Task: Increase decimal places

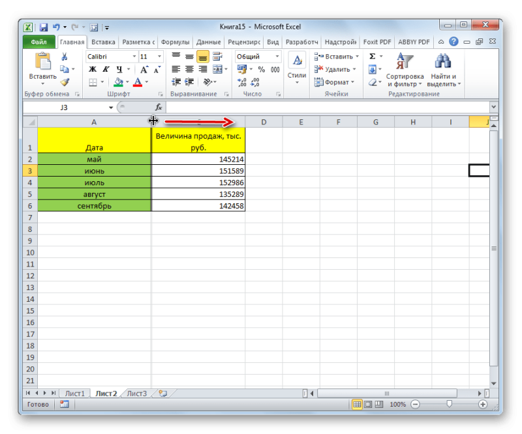Action: click(242, 82)
